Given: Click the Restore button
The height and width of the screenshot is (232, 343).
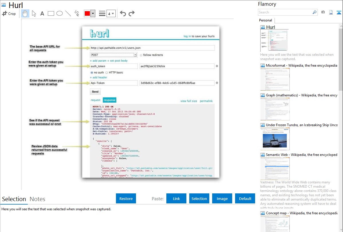Looking at the screenshot, I should coord(126,199).
